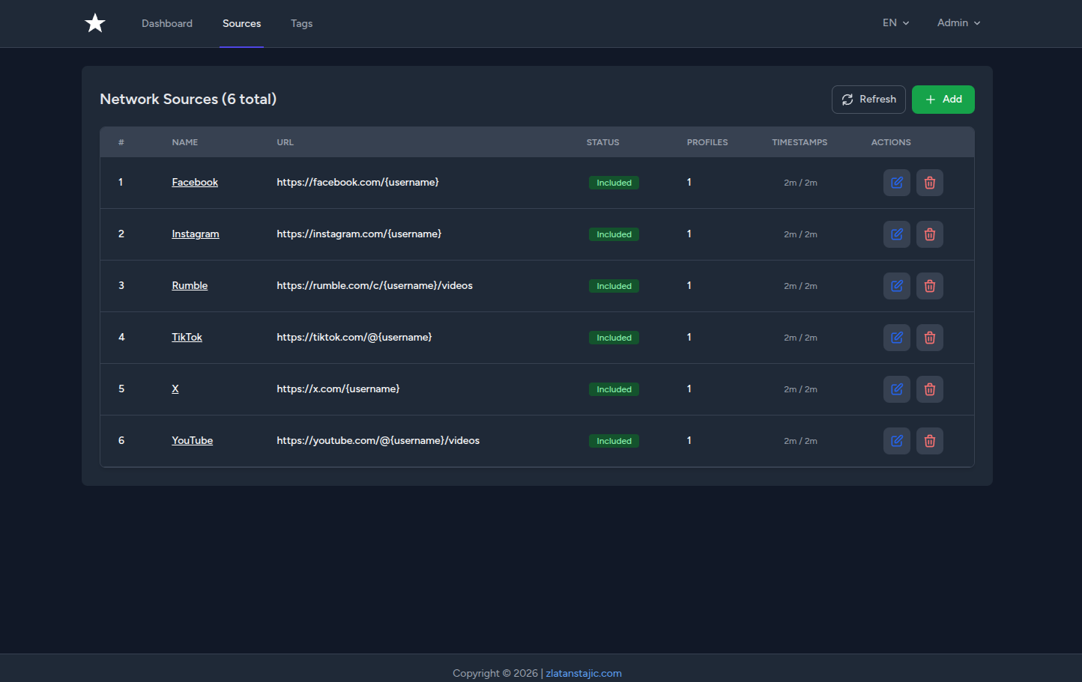Delete the TikTok source
1082x682 pixels.
[929, 337]
